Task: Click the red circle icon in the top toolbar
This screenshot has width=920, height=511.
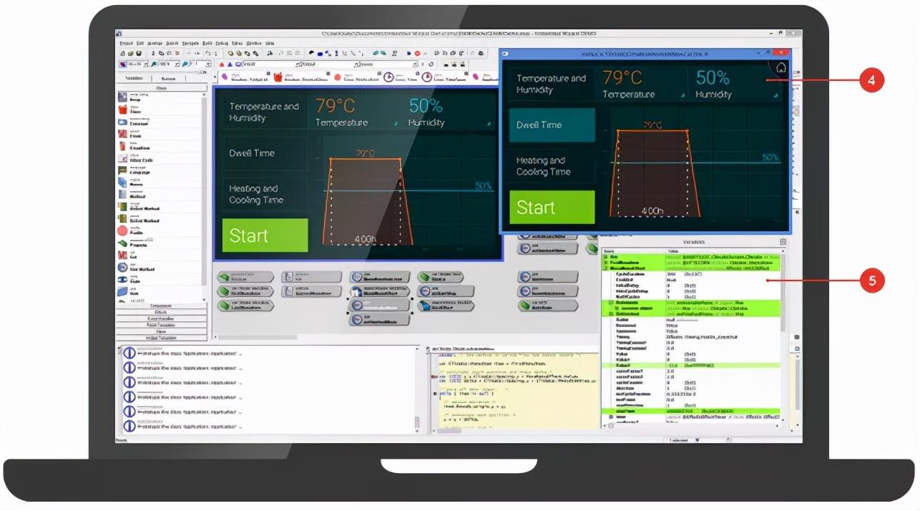Action: pyautogui.click(x=417, y=53)
